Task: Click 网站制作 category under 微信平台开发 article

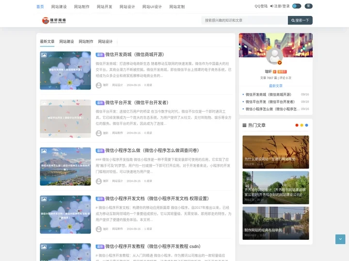Action: point(117,133)
